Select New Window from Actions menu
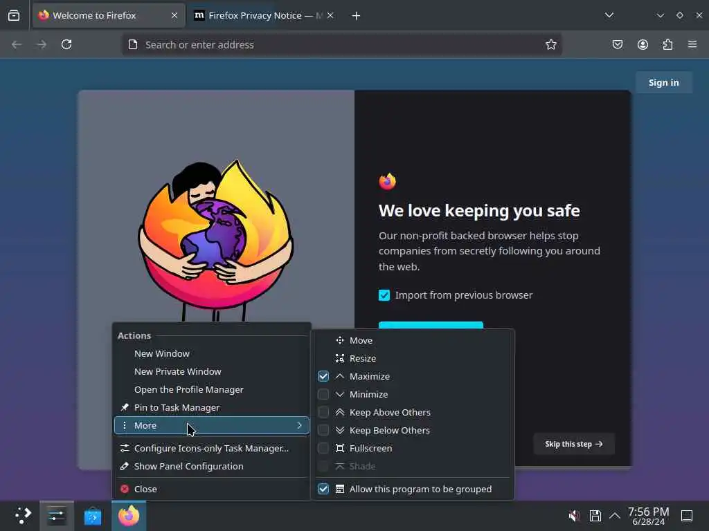 [212, 353]
